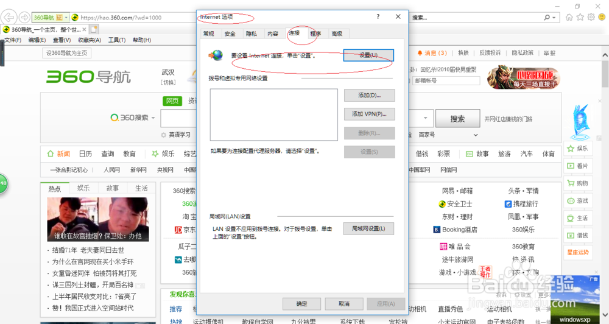Select the 网页 search tab
The height and width of the screenshot is (324, 609).
[172, 101]
